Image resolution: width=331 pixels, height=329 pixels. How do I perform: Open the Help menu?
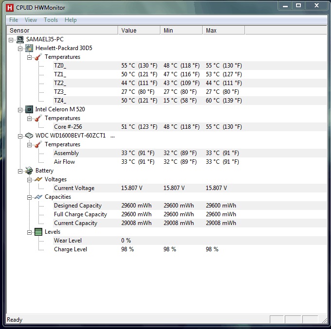70,20
